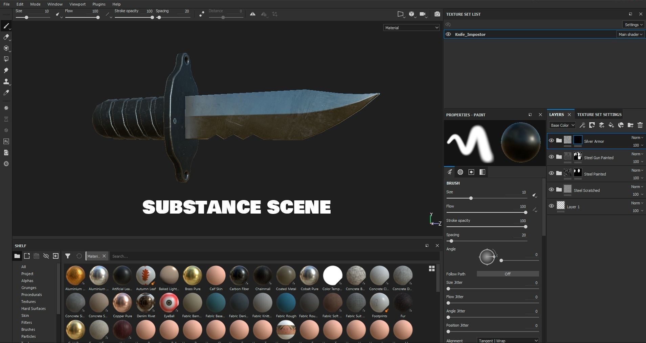646x343 pixels.
Task: Add a new paint layer
Action: 602,125
